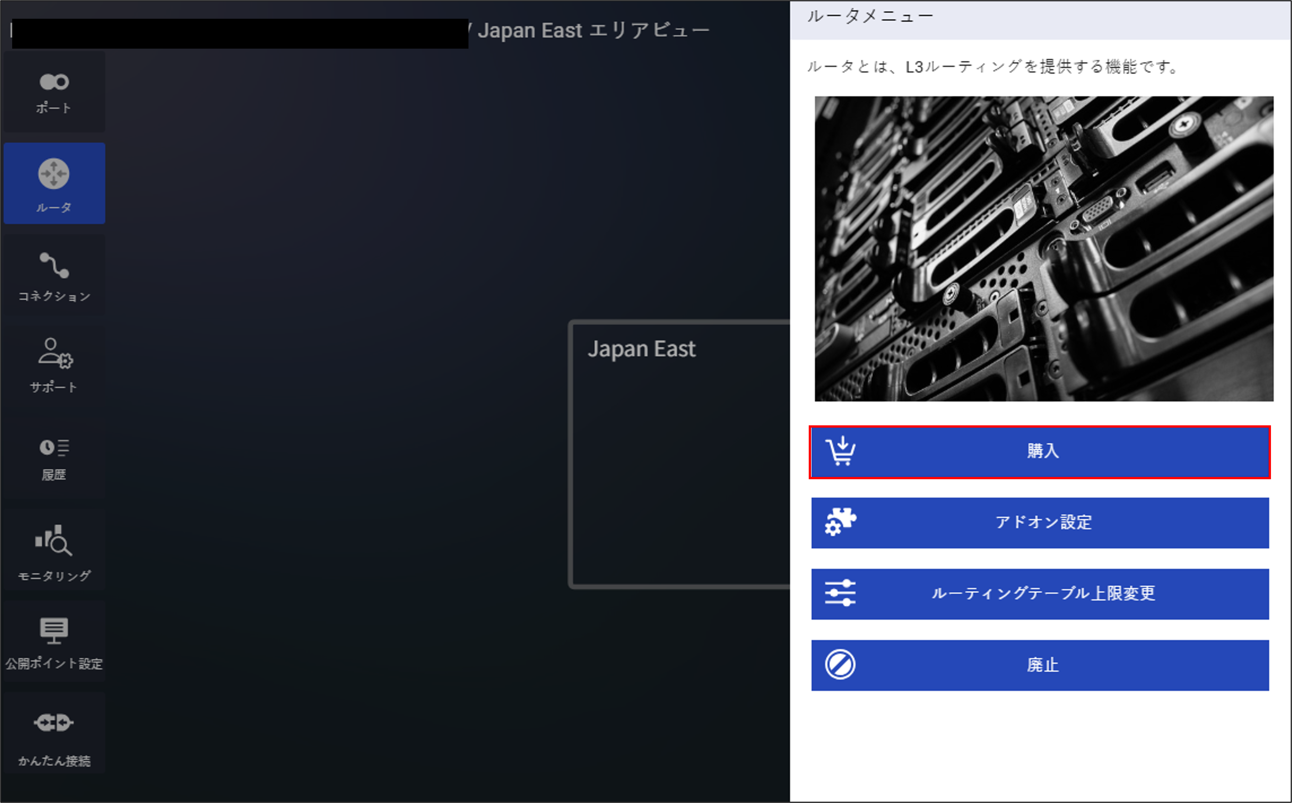Screen dimensions: 1292x803
Task: Open the 公開ポイント設定 sidebar icon
Action: (54, 642)
